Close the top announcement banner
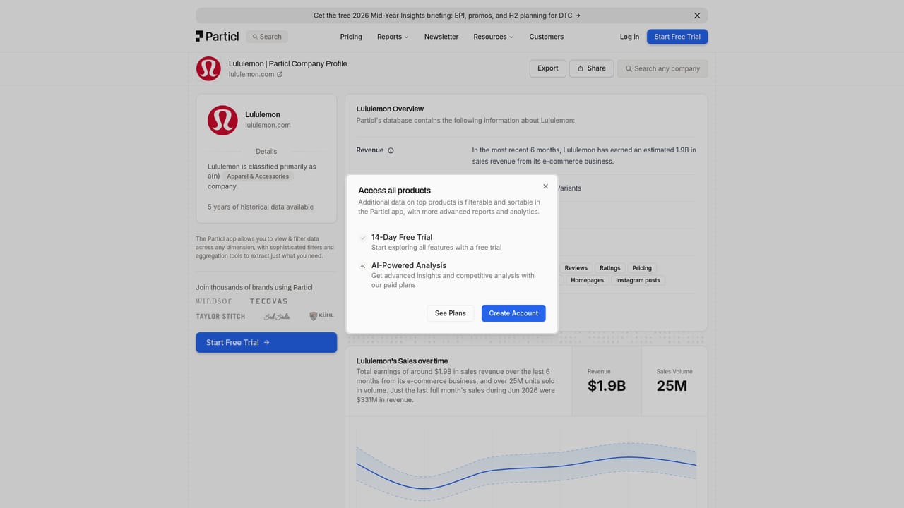 [x=697, y=16]
